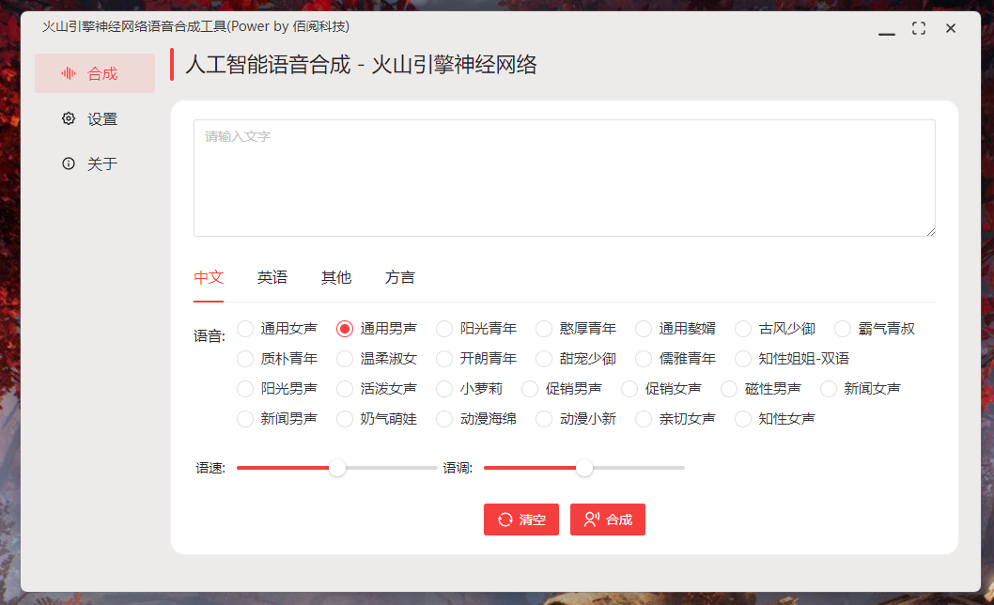Switch to the 英语 tab
The width and height of the screenshot is (994, 605).
(x=272, y=277)
